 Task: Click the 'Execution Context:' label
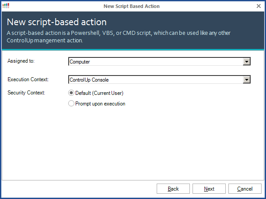point(28,79)
